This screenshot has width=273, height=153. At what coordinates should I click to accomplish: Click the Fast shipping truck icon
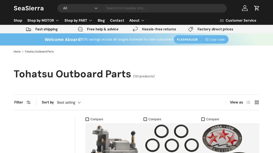pyautogui.click(x=29, y=29)
